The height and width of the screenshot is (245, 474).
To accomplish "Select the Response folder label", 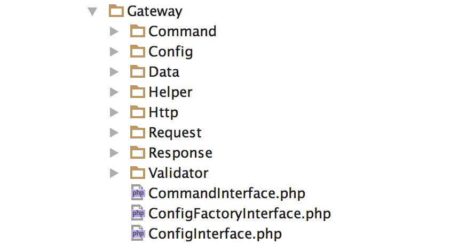I will pos(180,153).
